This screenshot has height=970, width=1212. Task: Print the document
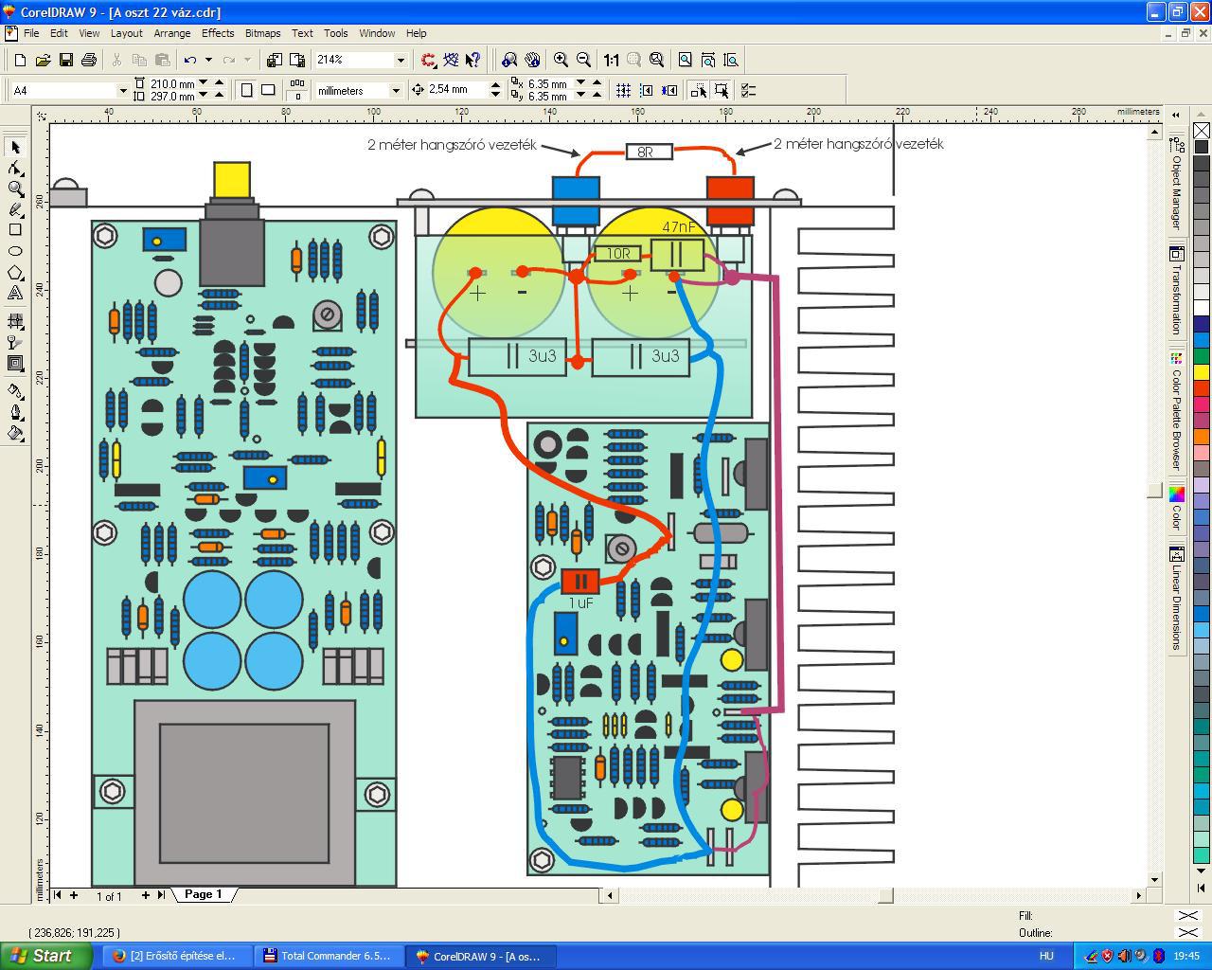click(x=88, y=60)
